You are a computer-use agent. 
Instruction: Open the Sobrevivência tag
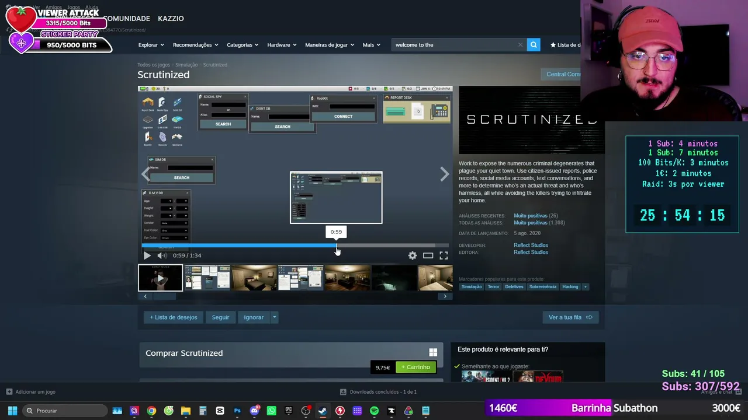click(x=543, y=287)
